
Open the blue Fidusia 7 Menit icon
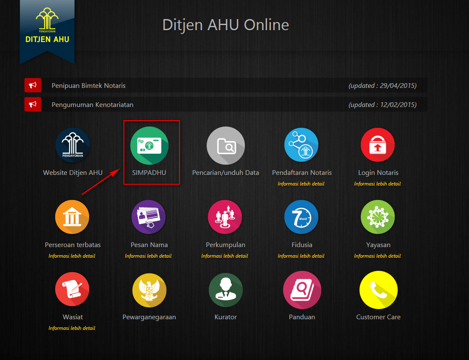[301, 217]
